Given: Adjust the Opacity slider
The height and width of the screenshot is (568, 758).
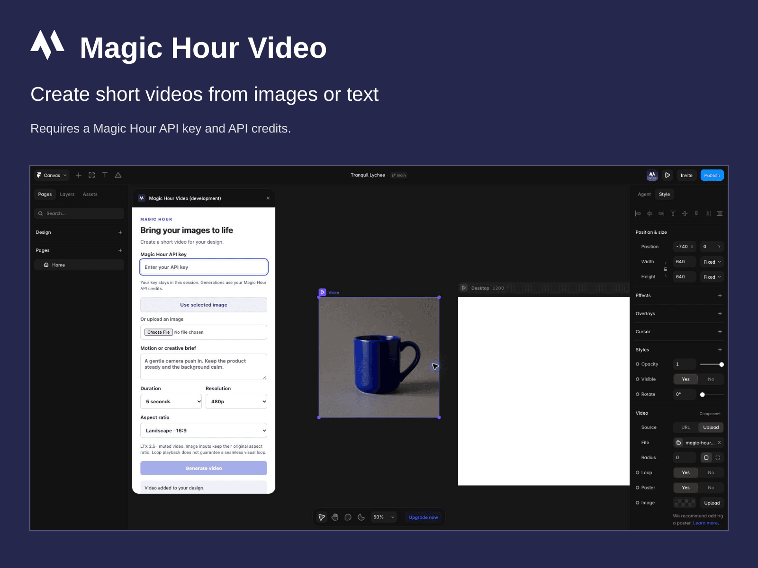Looking at the screenshot, I should 712,364.
